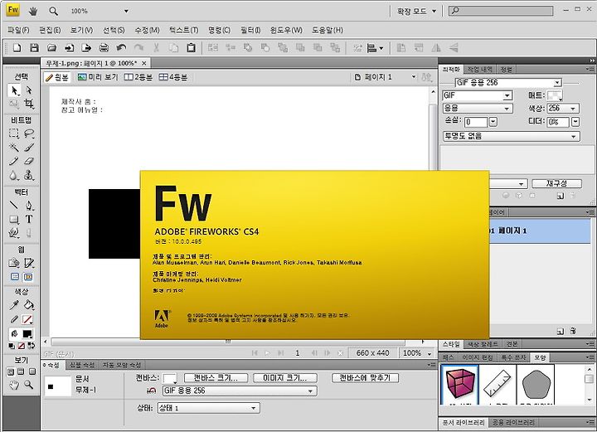This screenshot has width=597, height=432.
Task: Select the Pencil tool
Action: click(14, 162)
